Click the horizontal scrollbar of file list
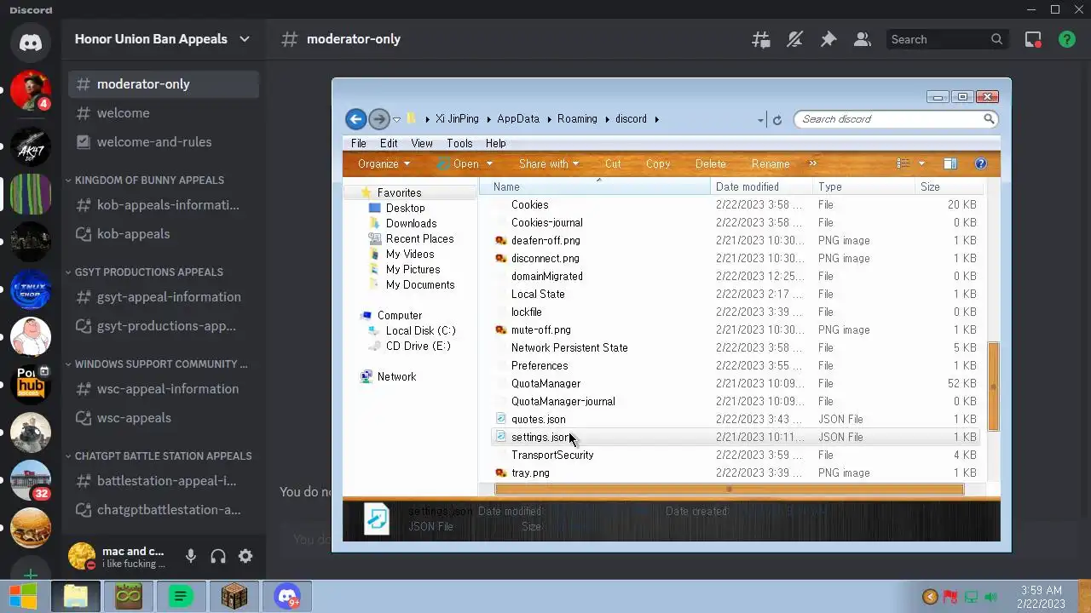The height and width of the screenshot is (613, 1091). (x=730, y=490)
